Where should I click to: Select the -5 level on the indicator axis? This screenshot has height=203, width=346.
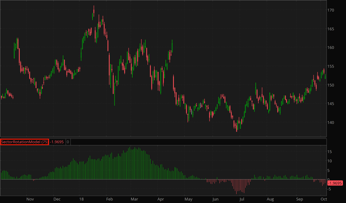(330, 189)
